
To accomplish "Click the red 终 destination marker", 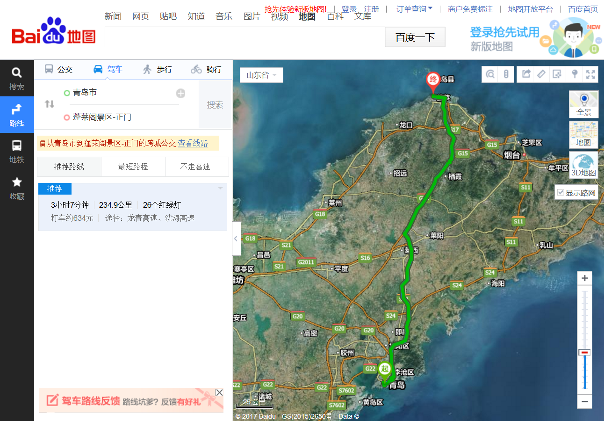I will (x=433, y=81).
